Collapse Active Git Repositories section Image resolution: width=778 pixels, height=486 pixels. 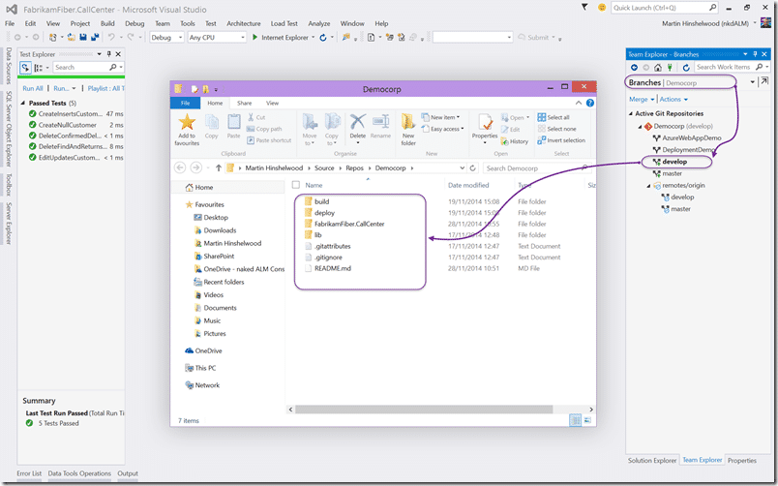tap(631, 113)
